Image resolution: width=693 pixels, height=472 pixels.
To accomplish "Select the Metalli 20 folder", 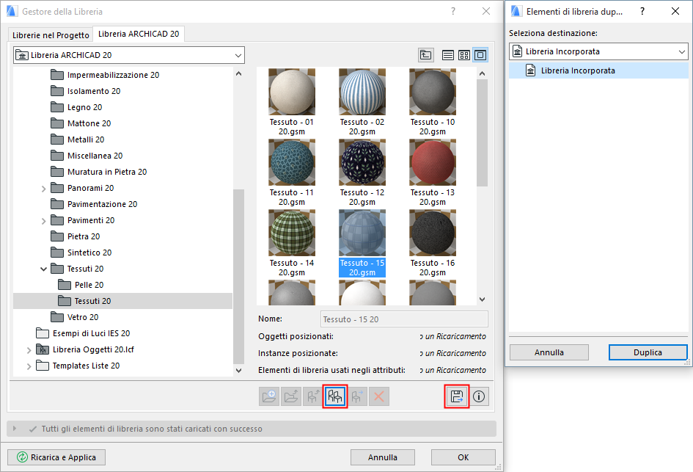I will pyautogui.click(x=77, y=139).
